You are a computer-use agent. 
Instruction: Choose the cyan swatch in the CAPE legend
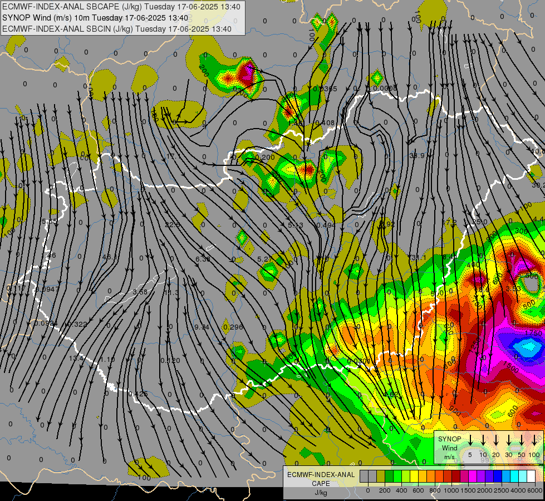coord(514,477)
